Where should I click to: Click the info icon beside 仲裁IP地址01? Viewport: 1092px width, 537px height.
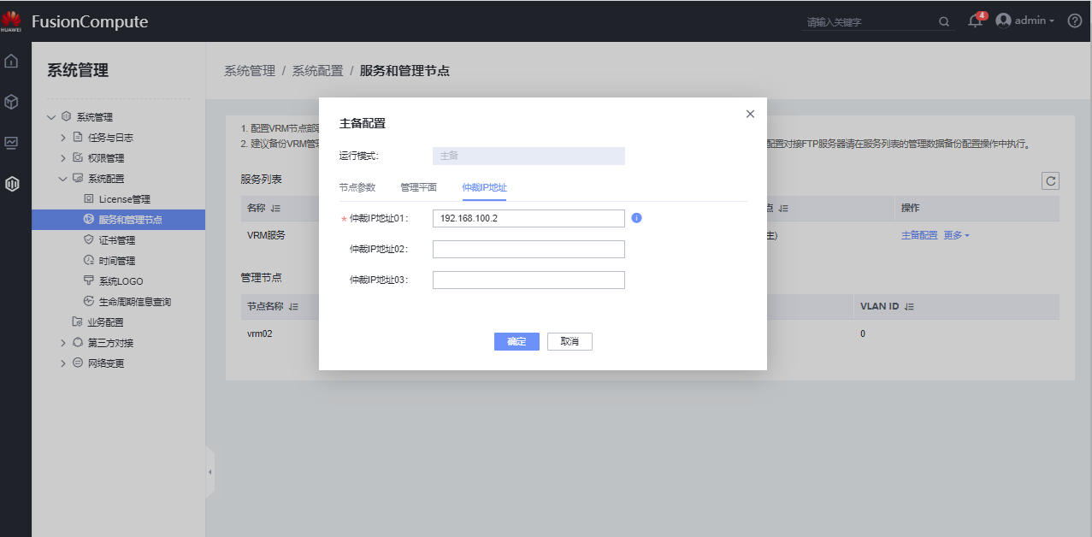[x=636, y=218]
